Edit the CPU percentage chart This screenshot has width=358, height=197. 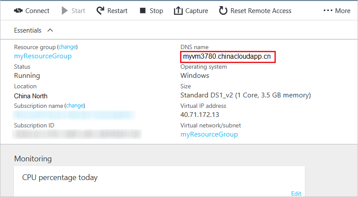tap(296, 194)
